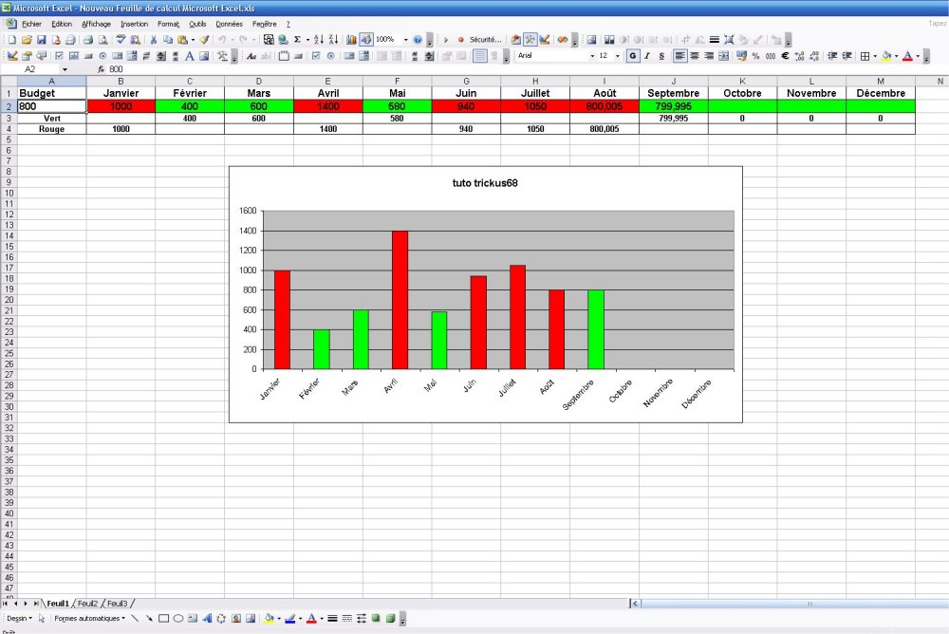Insert WordArt from the drawing toolbar
This screenshot has height=634, width=949.
(x=206, y=618)
